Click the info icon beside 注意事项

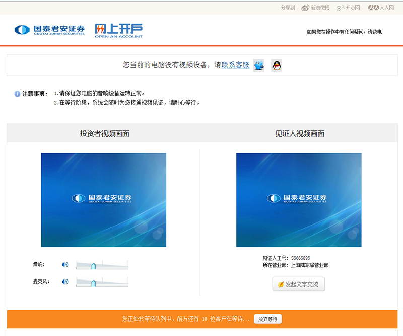17,94
